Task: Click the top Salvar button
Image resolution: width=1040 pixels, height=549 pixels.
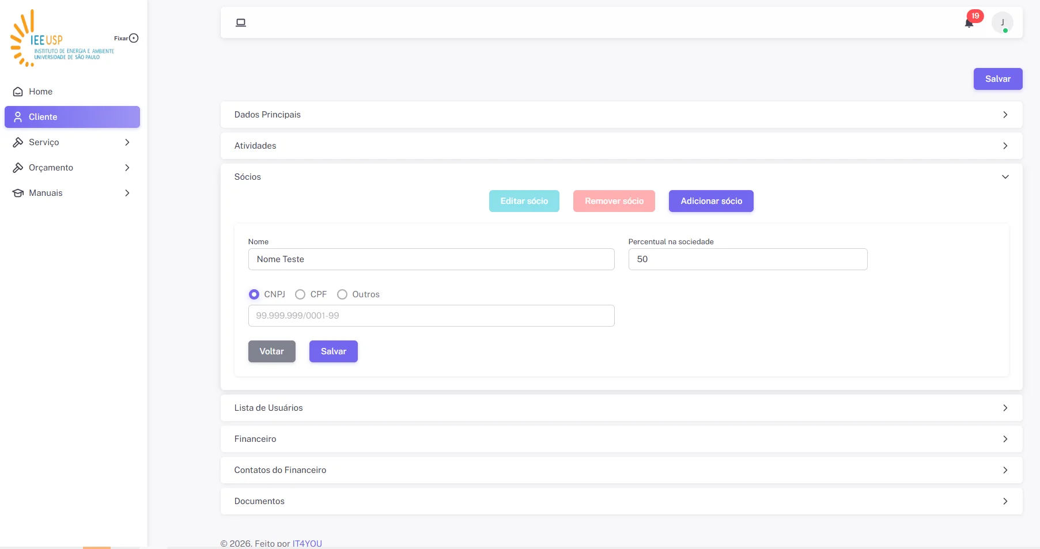Action: pyautogui.click(x=998, y=79)
